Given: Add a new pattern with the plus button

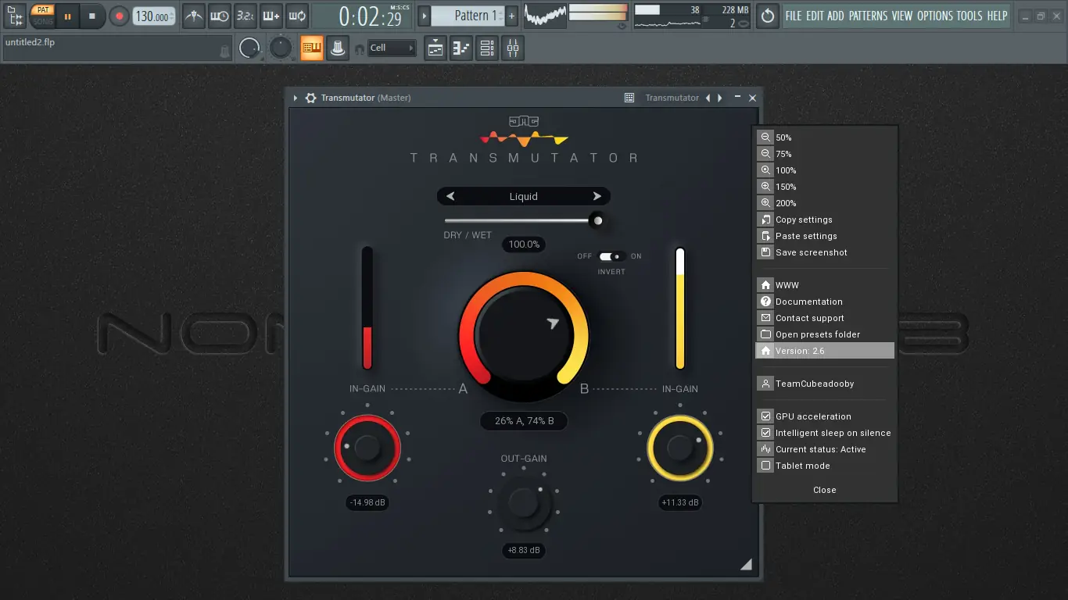Looking at the screenshot, I should coord(511,16).
